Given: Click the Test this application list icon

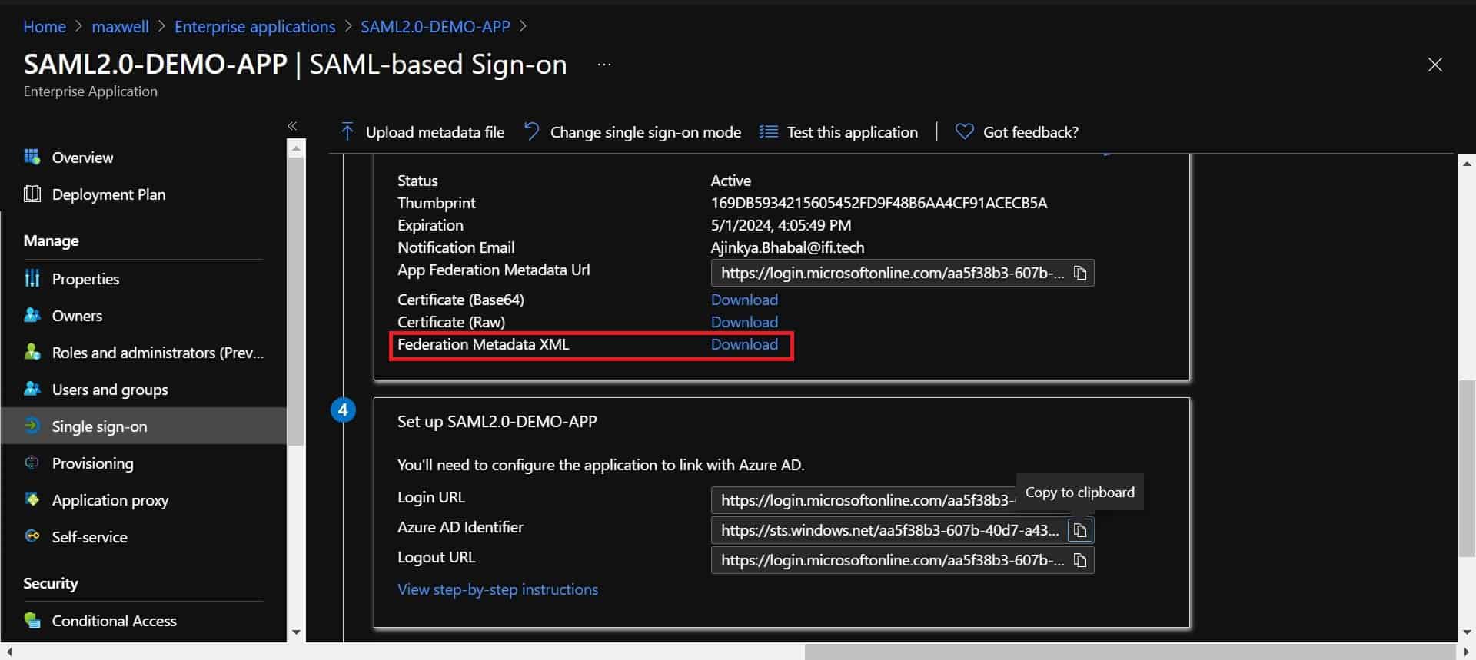Looking at the screenshot, I should tap(768, 131).
